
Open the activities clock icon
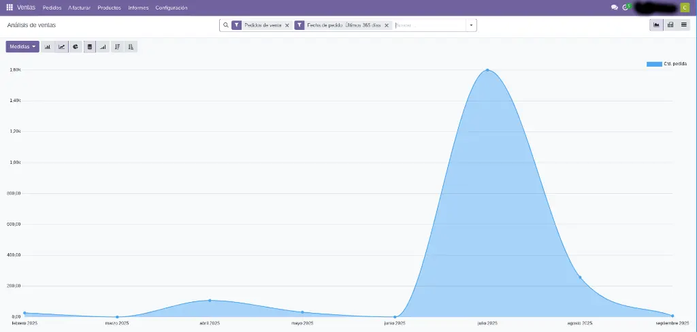point(626,7)
